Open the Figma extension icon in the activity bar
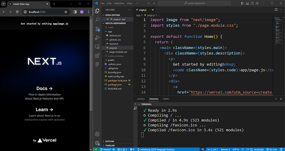 (97, 64)
